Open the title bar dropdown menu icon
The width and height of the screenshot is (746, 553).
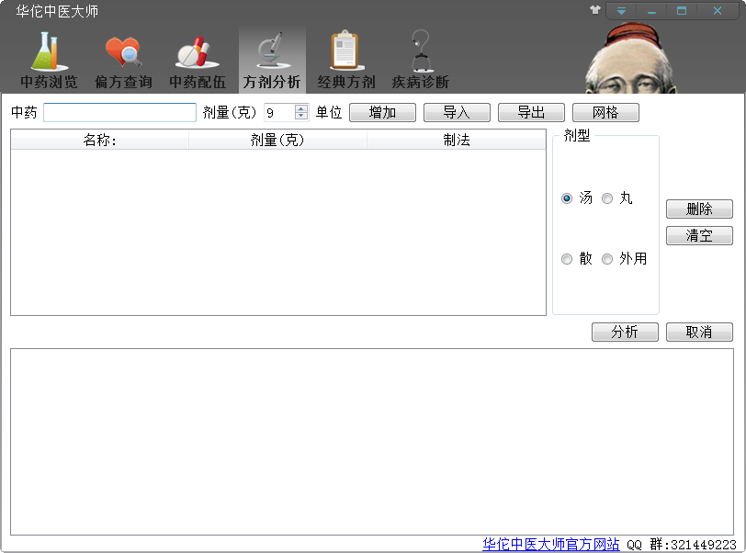pos(622,11)
